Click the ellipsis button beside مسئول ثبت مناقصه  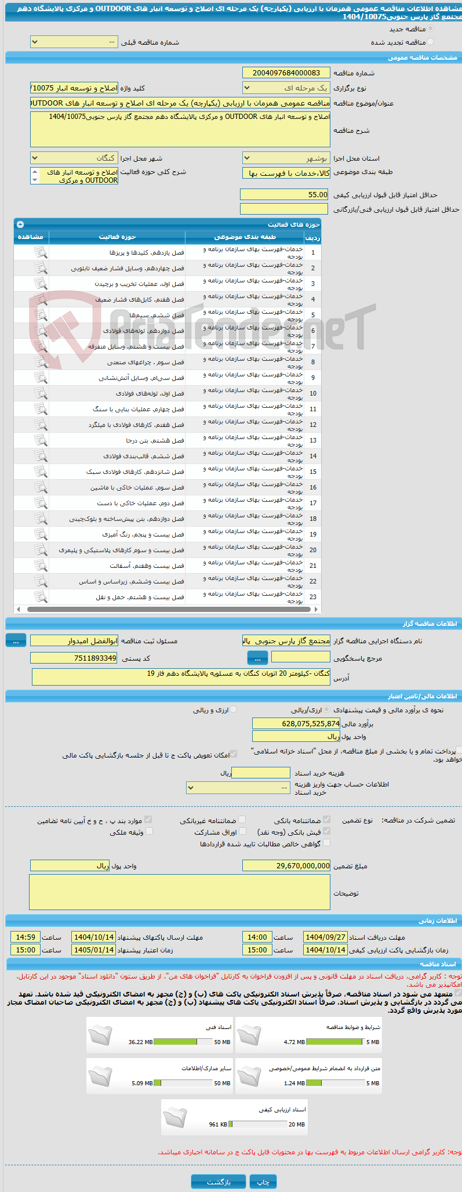coord(16,640)
